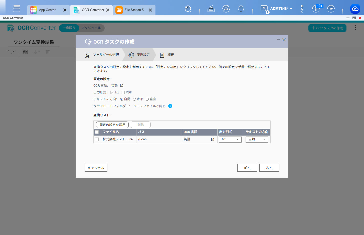Enable the PDF output format checkbox
364x235 pixels.
click(123, 92)
